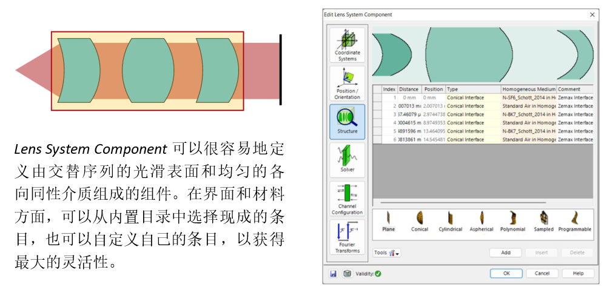Open the Coordinate Systems page
Screen dimensions: 604x290
pyautogui.click(x=347, y=45)
